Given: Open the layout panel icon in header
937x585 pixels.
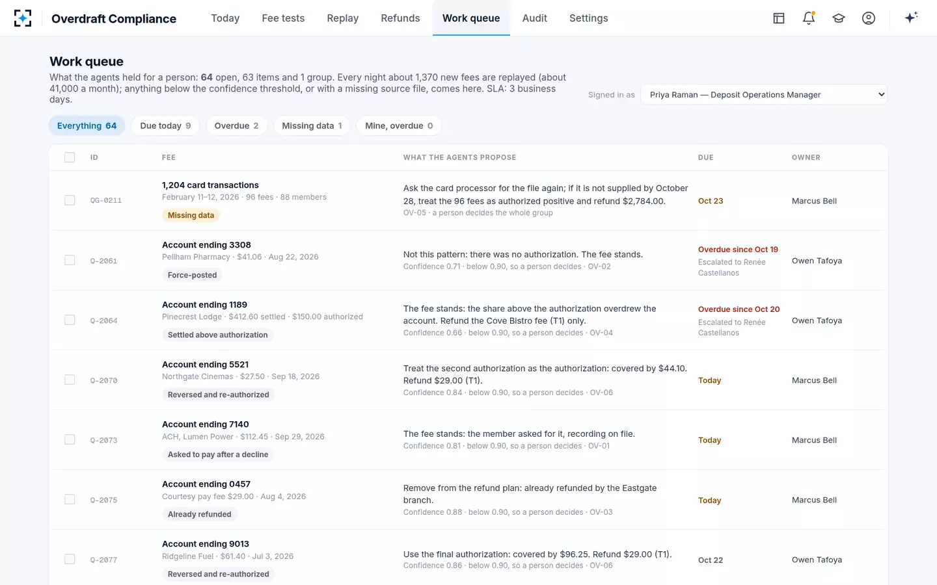Looking at the screenshot, I should pos(779,18).
